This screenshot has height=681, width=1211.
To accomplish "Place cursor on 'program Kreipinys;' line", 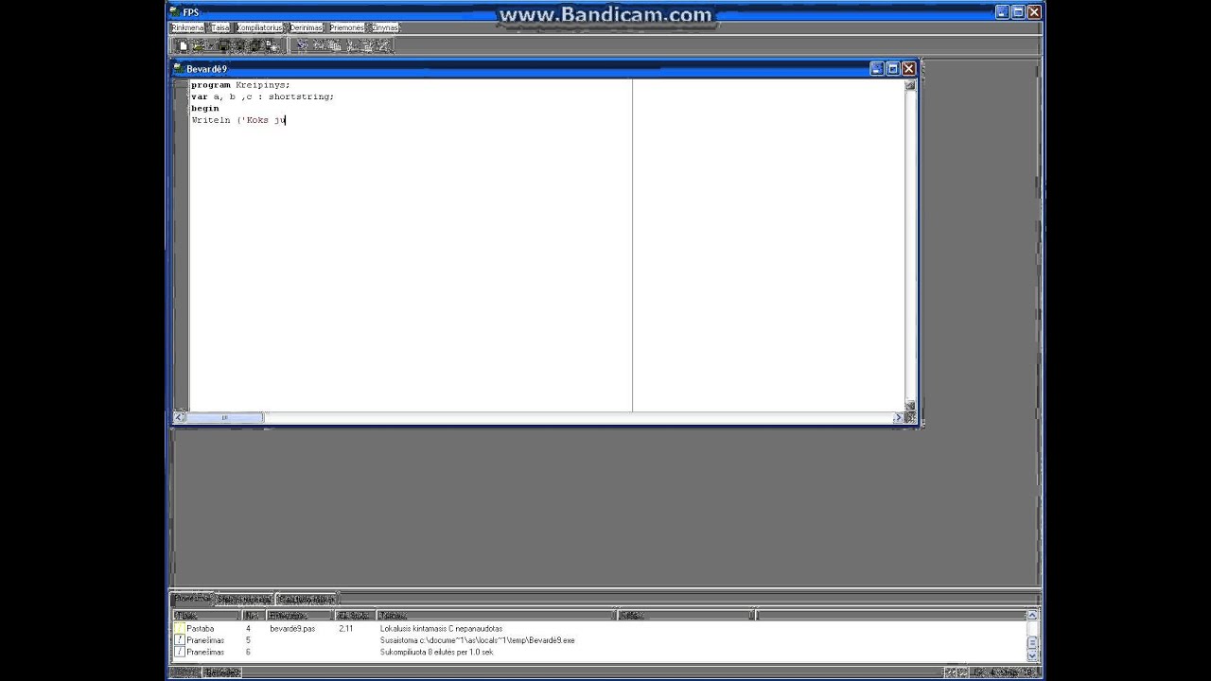I will 240,85.
